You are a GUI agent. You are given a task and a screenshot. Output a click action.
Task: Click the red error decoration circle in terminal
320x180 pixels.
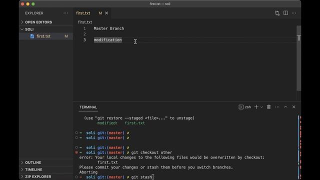click(76, 152)
